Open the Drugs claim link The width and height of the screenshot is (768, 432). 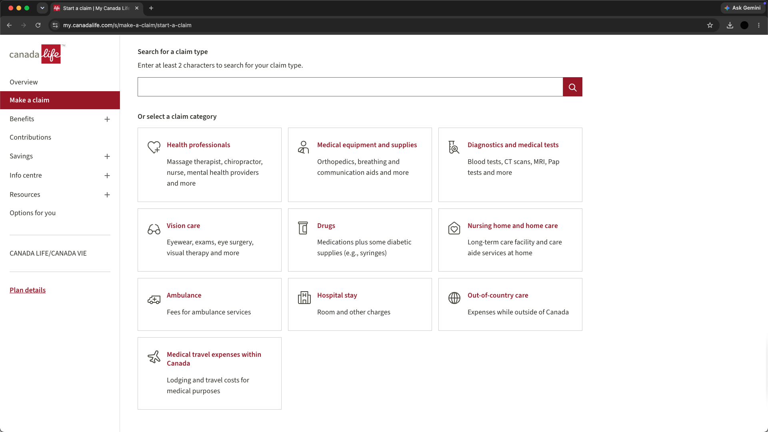pos(326,226)
